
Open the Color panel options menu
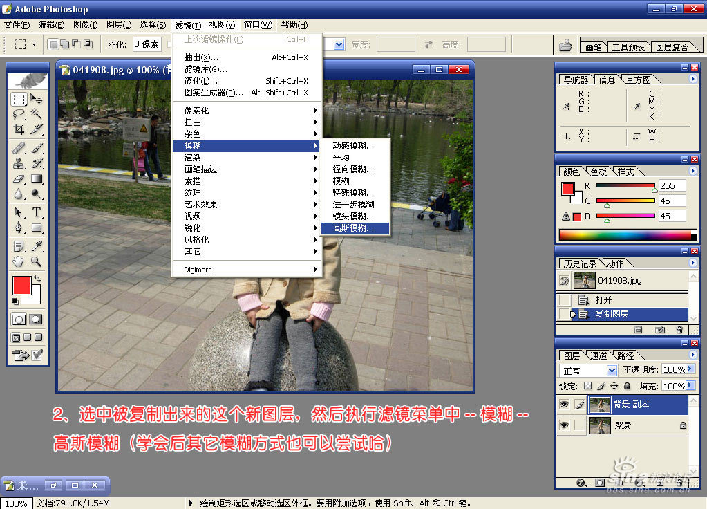pos(693,171)
